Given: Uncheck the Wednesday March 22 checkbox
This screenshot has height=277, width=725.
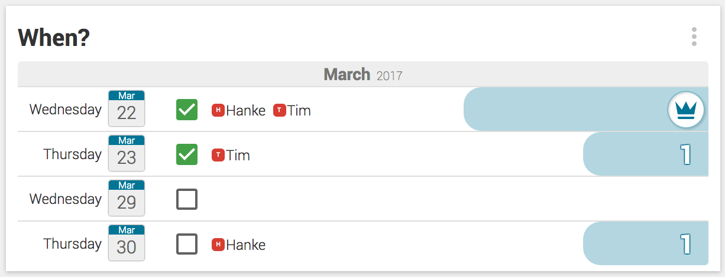Looking at the screenshot, I should pos(187,110).
